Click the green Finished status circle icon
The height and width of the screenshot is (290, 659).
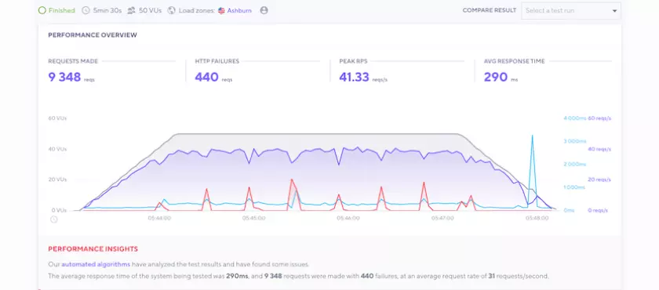[42, 10]
